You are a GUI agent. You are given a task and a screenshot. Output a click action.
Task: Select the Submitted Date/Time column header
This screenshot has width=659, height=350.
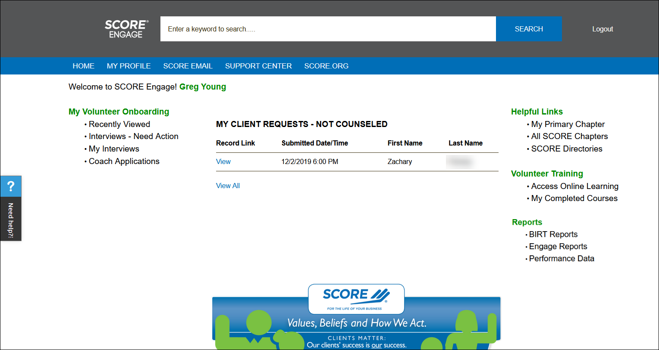click(315, 143)
